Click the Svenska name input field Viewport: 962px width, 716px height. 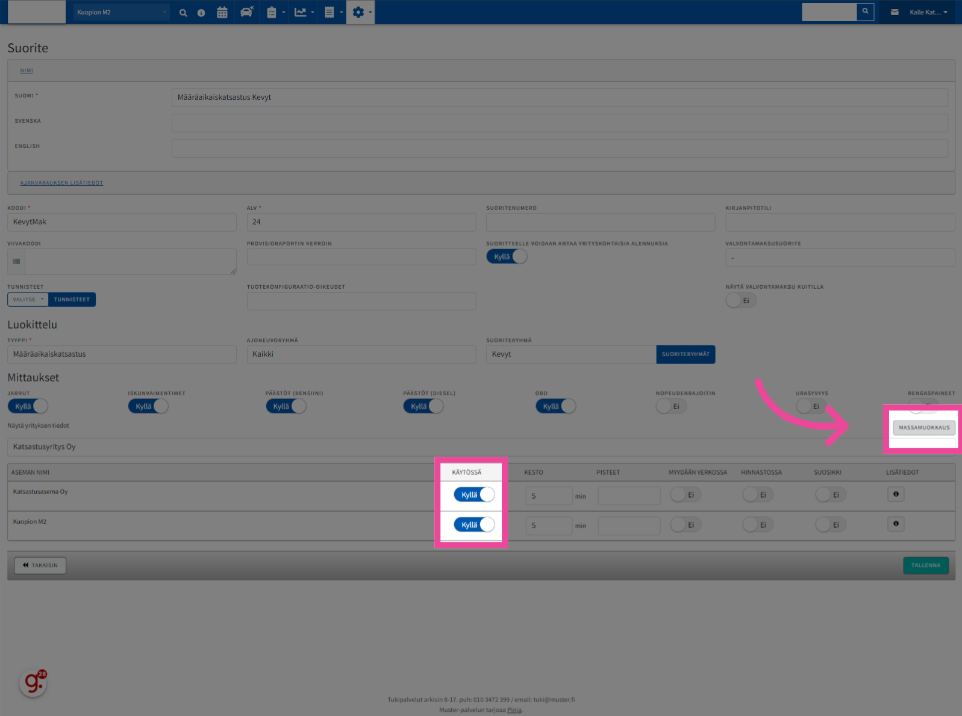(x=560, y=123)
